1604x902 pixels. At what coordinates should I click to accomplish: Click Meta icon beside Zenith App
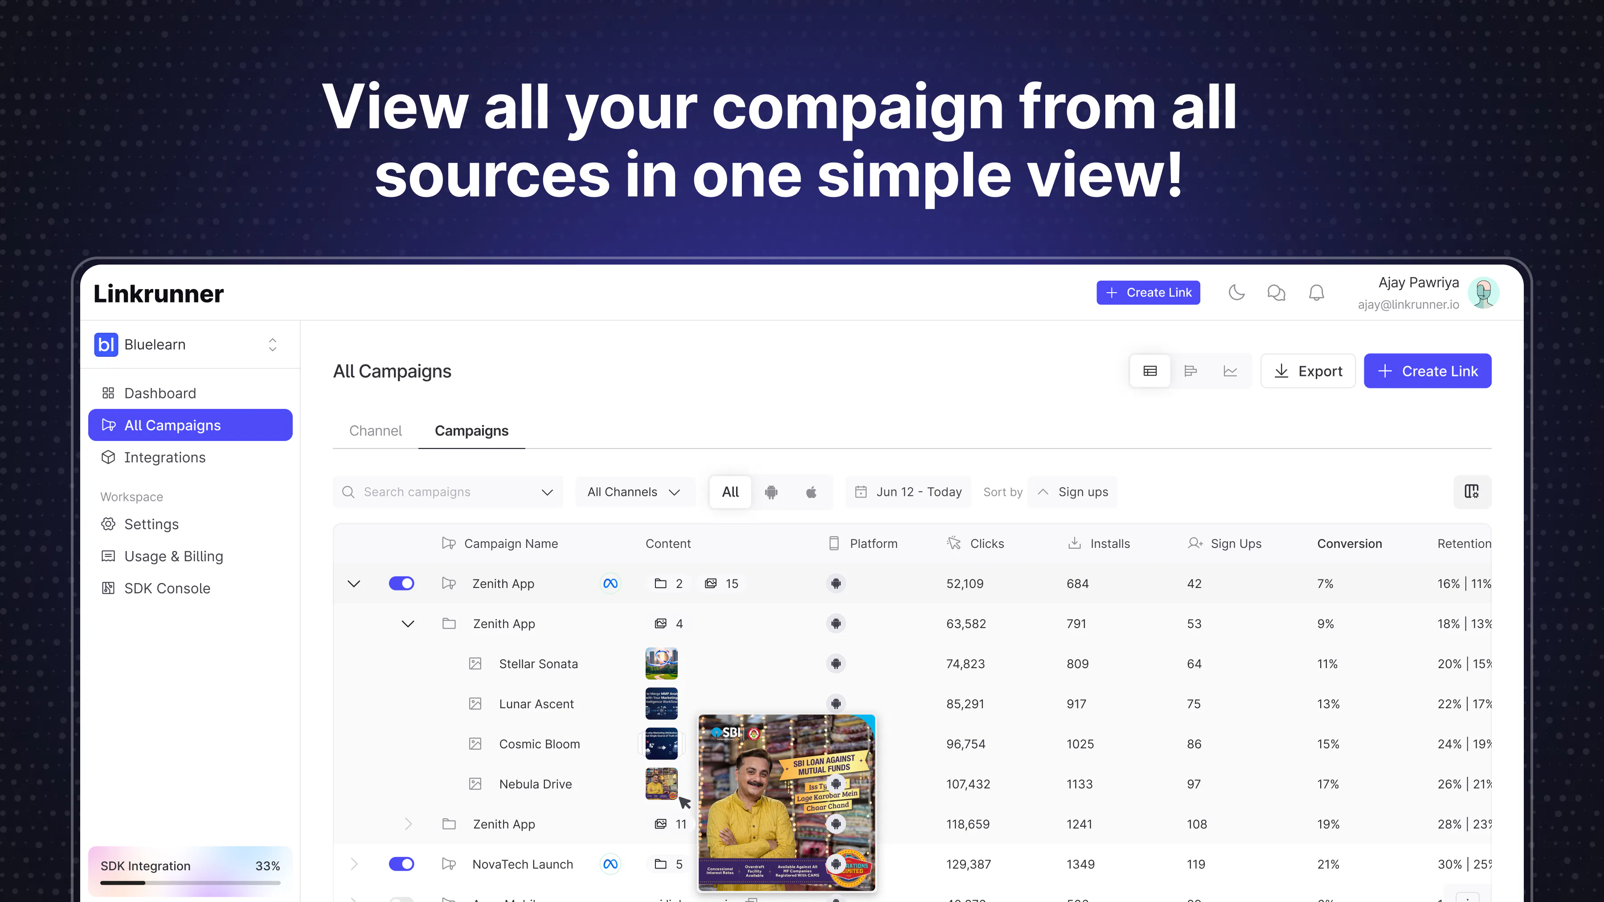[x=610, y=583]
